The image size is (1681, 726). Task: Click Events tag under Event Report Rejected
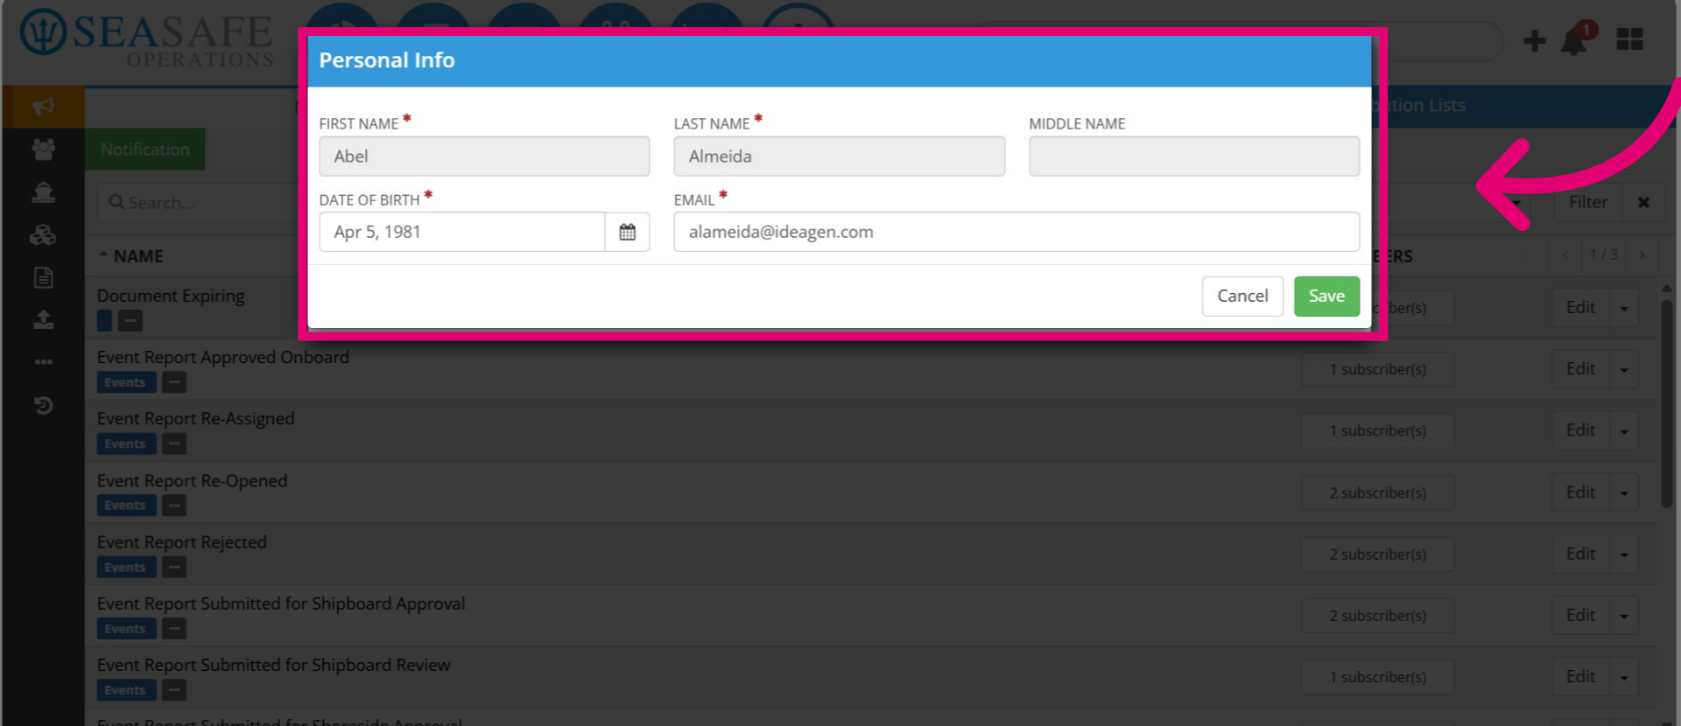pos(126,567)
